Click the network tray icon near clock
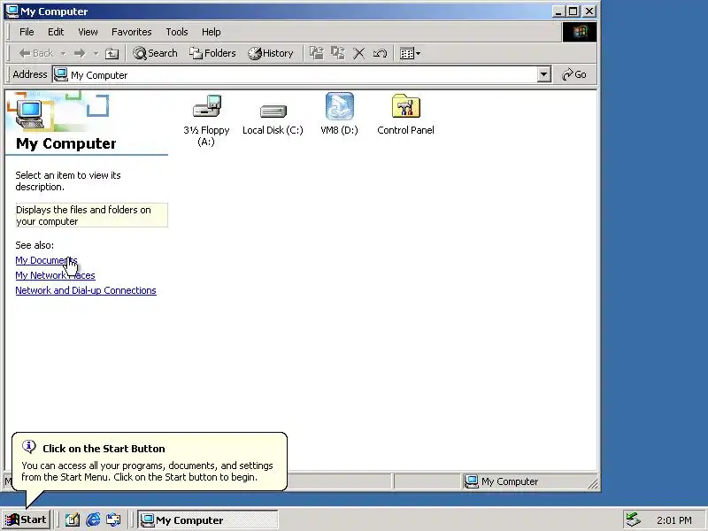 634,519
